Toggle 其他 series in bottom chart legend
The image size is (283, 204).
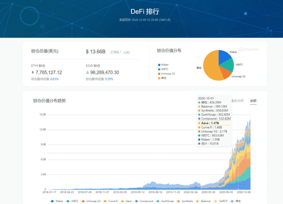(x=235, y=201)
